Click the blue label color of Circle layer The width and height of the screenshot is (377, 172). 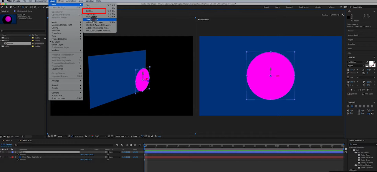[12, 152]
